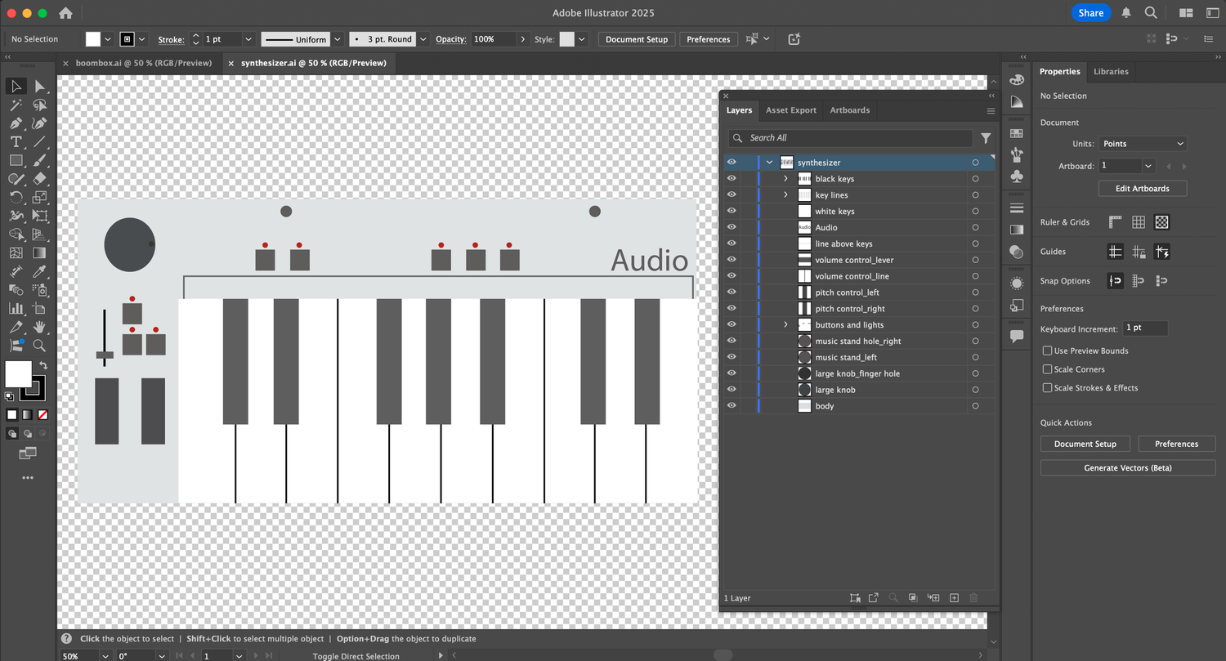Switch to the Artboards panel tab
Image resolution: width=1226 pixels, height=661 pixels.
[x=849, y=110]
